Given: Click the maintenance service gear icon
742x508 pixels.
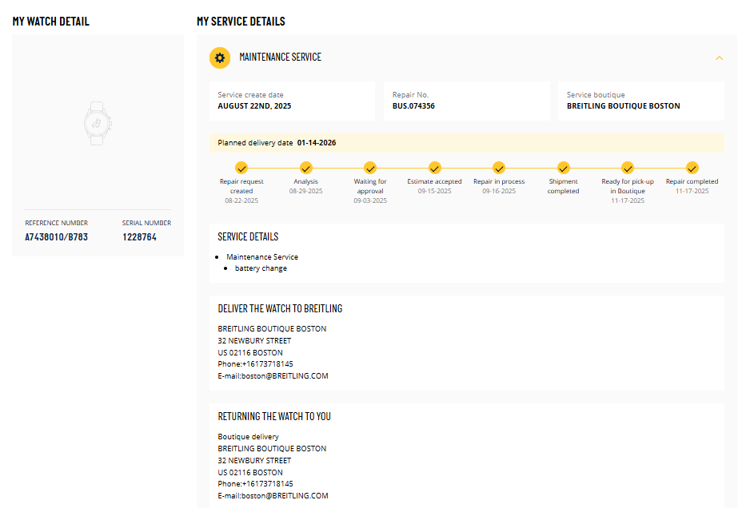Looking at the screenshot, I should pos(220,58).
